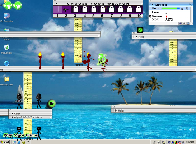Open the Recycle Bin icon
The image size is (196, 144).
[6, 49]
